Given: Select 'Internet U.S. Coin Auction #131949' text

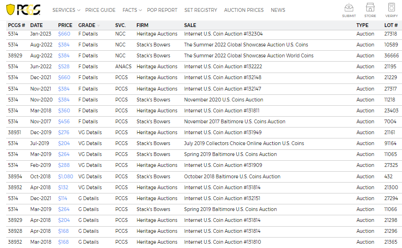Looking at the screenshot, I should pos(223,132).
